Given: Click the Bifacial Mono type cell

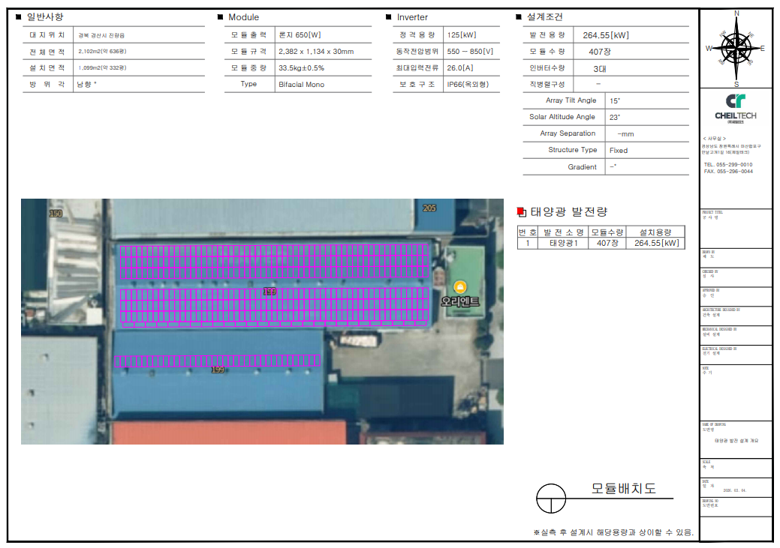Looking at the screenshot, I should click(301, 85).
